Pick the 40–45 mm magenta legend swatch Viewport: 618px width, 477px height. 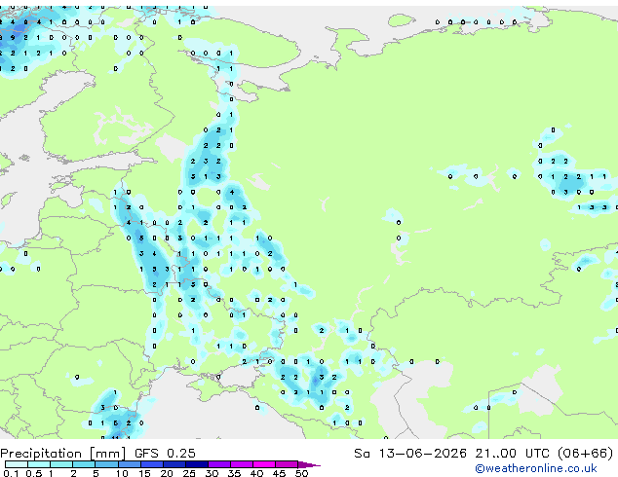(264, 464)
